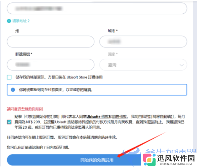Click the 開始我的免費試用 button
197x167 pixels.
coord(74,160)
